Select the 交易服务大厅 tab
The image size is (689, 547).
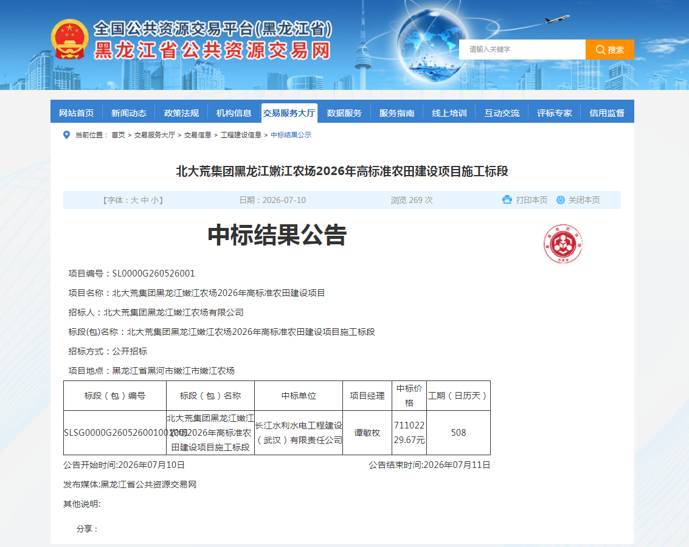(x=289, y=113)
